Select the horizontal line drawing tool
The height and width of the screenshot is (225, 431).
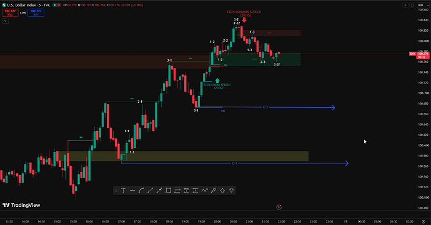pyautogui.click(x=132, y=190)
